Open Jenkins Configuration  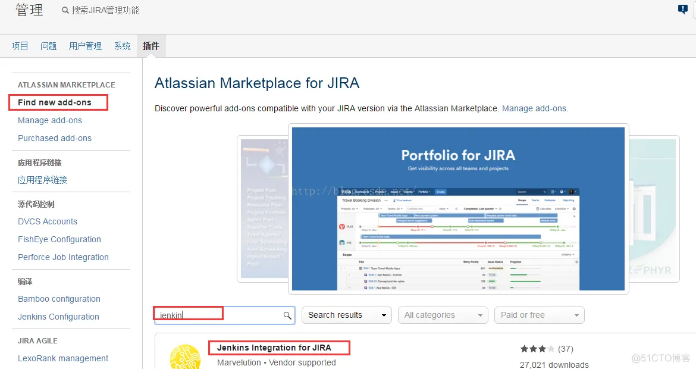click(x=58, y=317)
